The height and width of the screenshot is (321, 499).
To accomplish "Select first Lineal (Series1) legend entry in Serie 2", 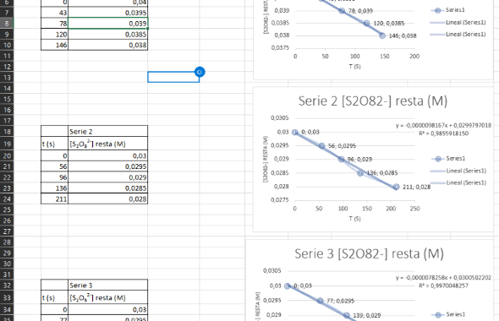I will click(x=458, y=171).
